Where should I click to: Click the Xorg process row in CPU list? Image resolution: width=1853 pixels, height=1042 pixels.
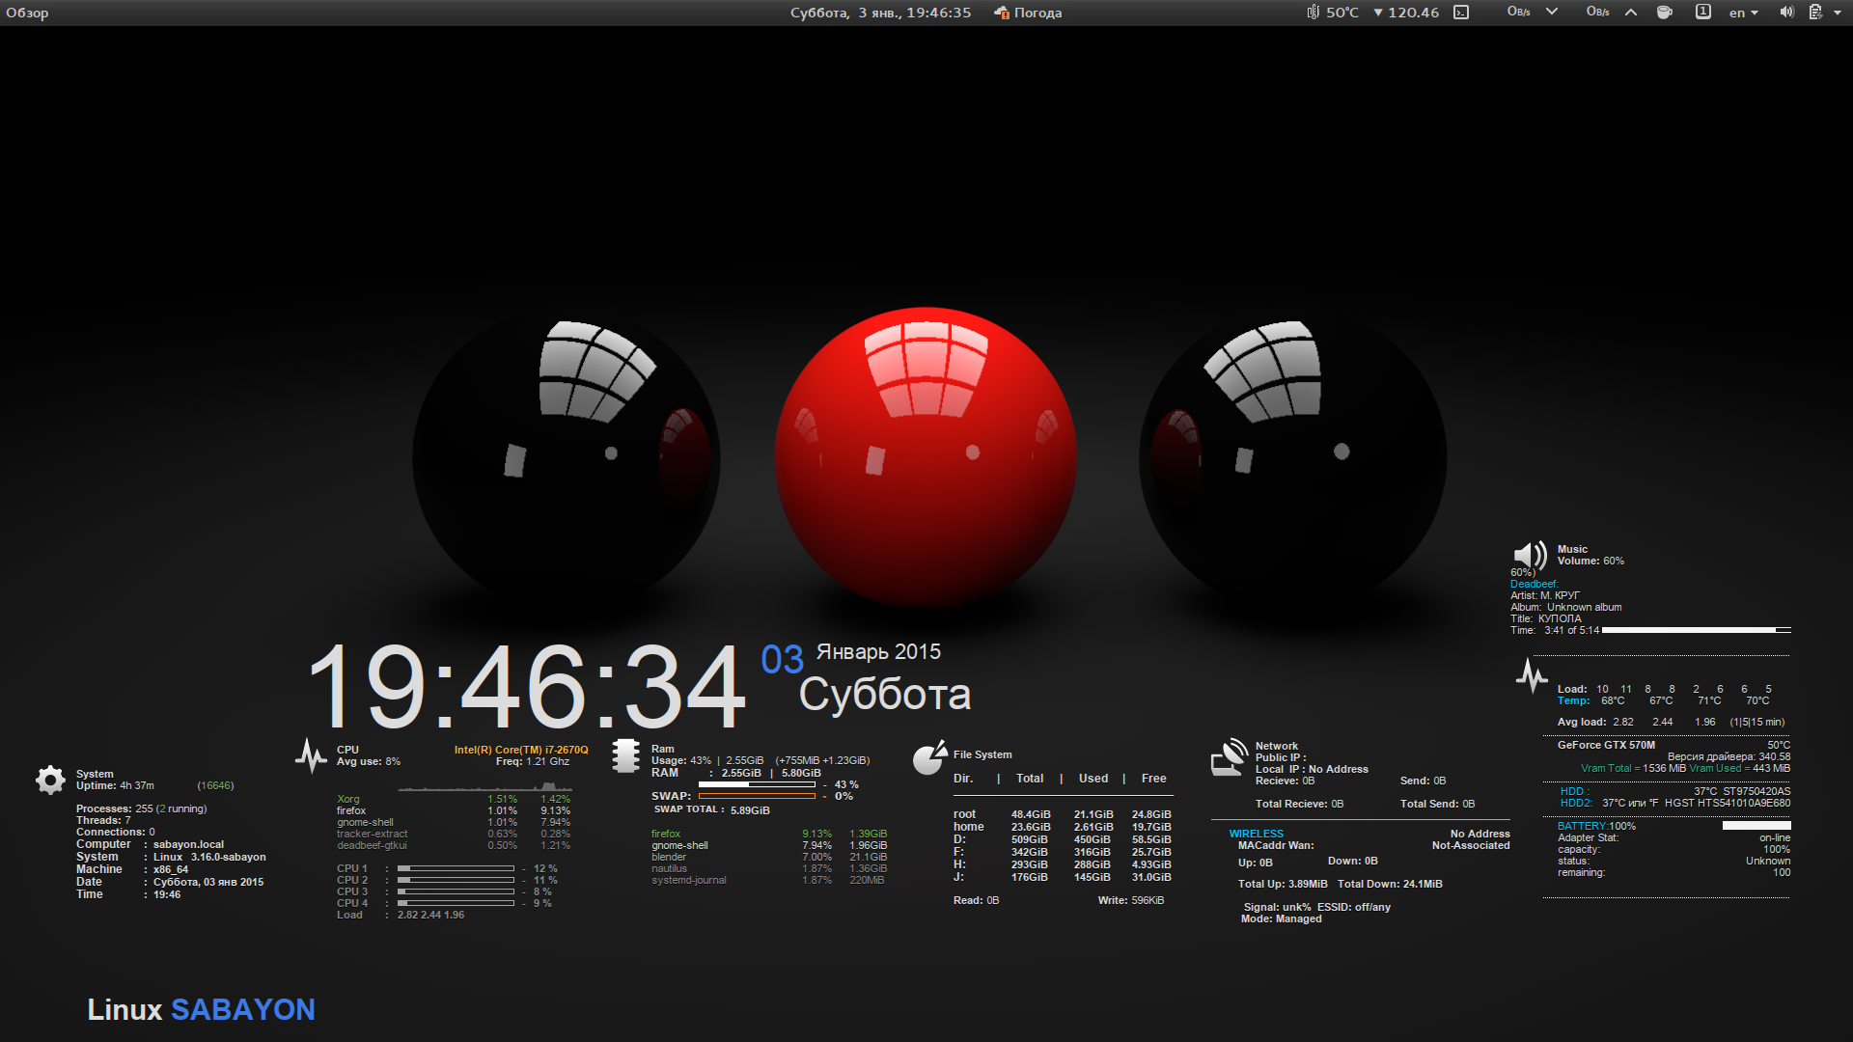(x=454, y=799)
